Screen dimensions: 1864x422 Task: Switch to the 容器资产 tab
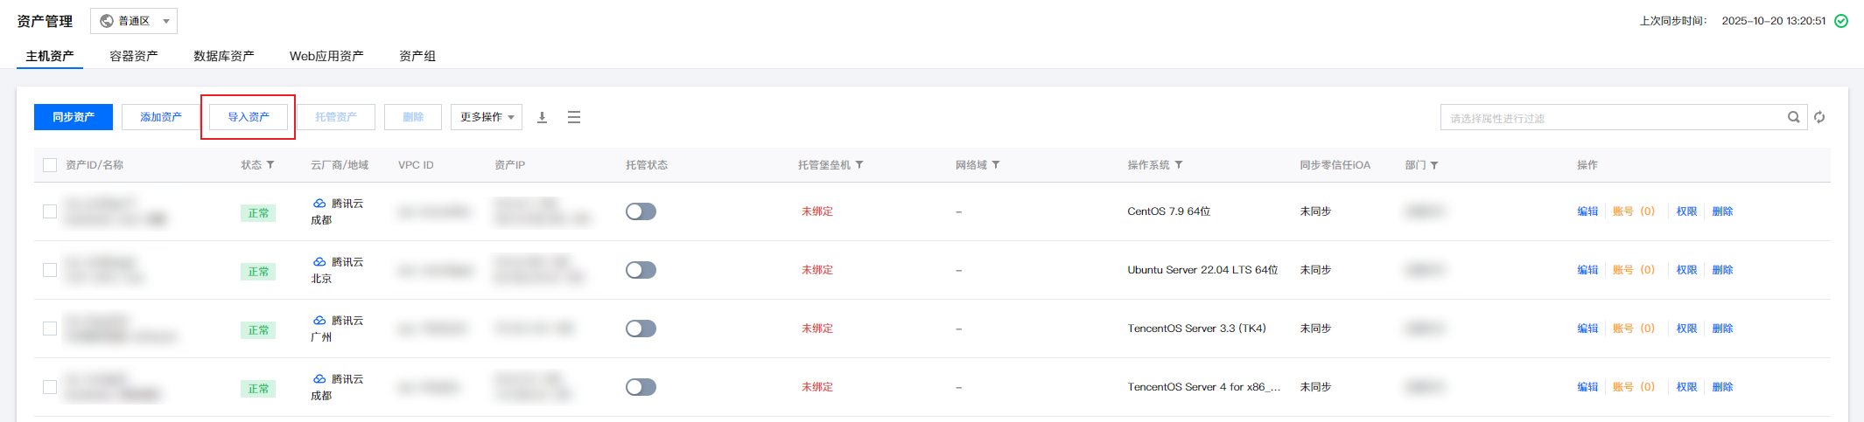click(x=134, y=56)
